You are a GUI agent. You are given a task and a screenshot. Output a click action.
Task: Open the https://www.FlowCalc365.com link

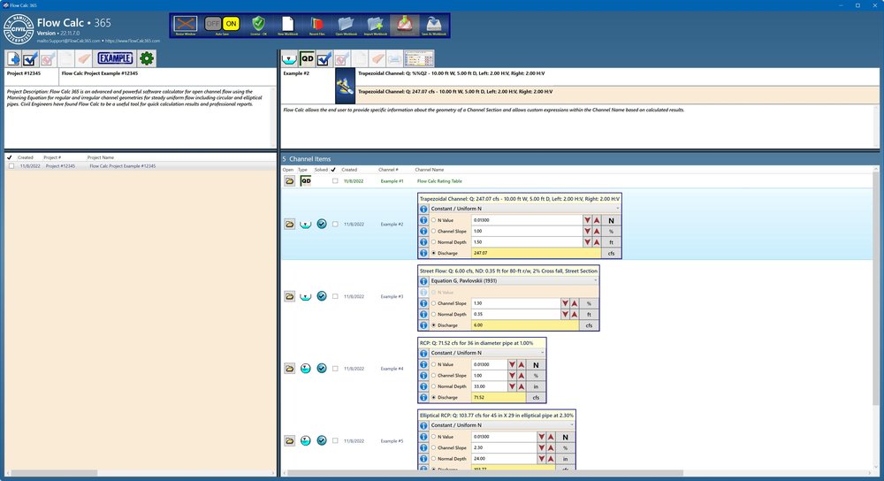point(133,41)
